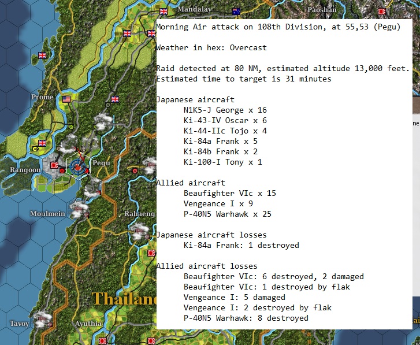Select the British flag on the offshore island
420x345 pixels.
[x=42, y=55]
